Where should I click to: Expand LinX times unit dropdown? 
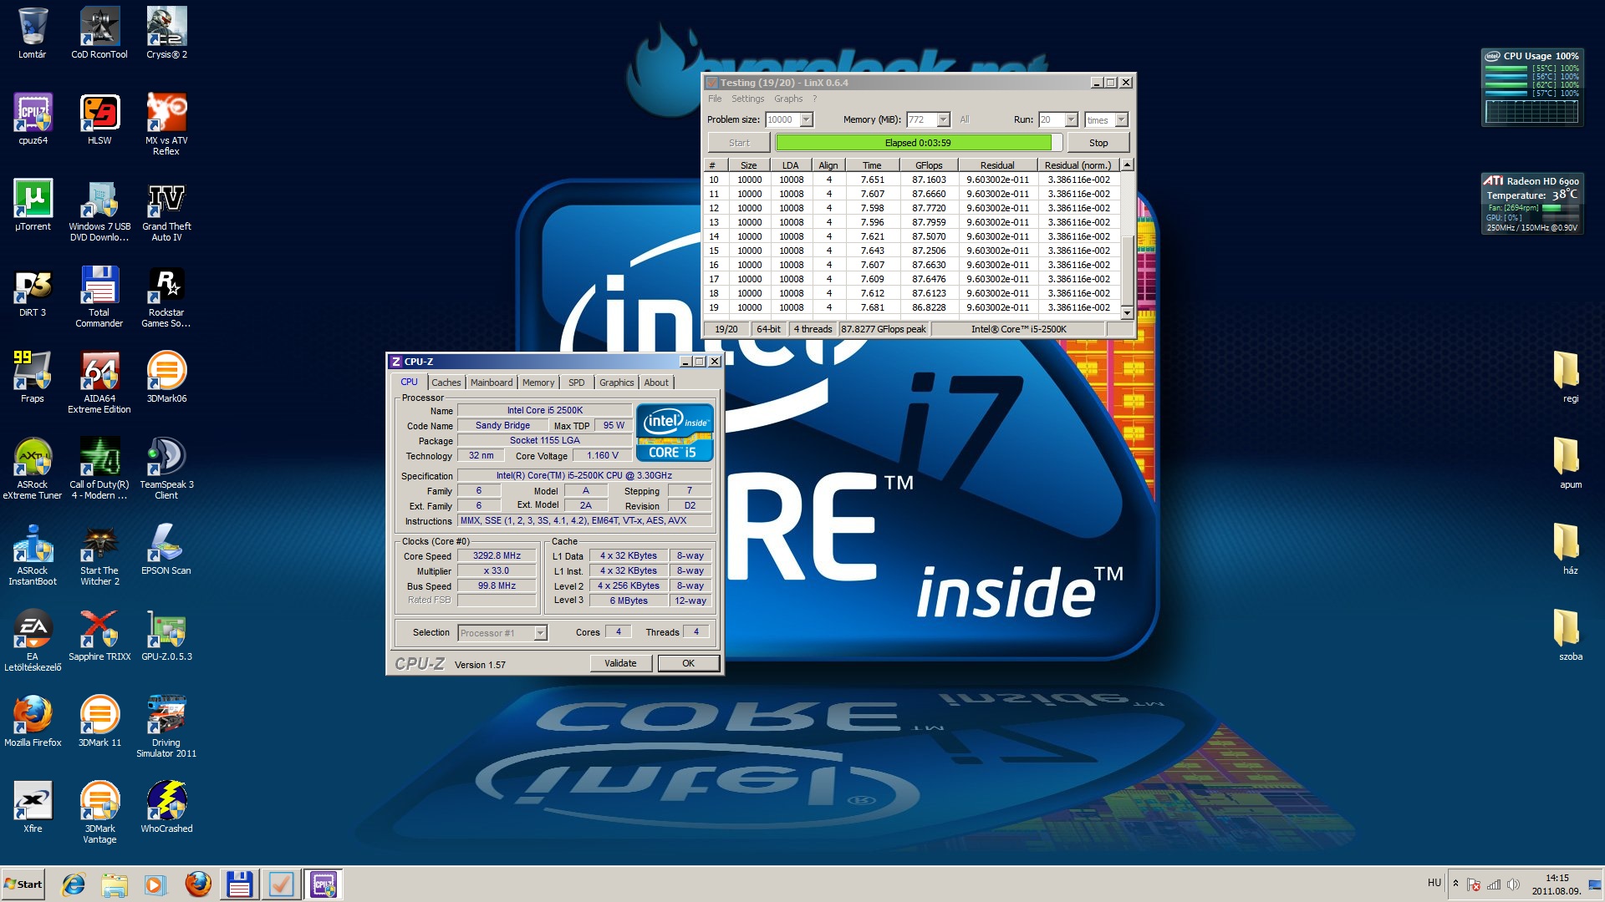(1122, 120)
